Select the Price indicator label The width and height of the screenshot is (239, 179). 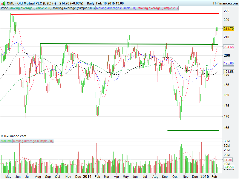pyautogui.click(x=4, y=8)
